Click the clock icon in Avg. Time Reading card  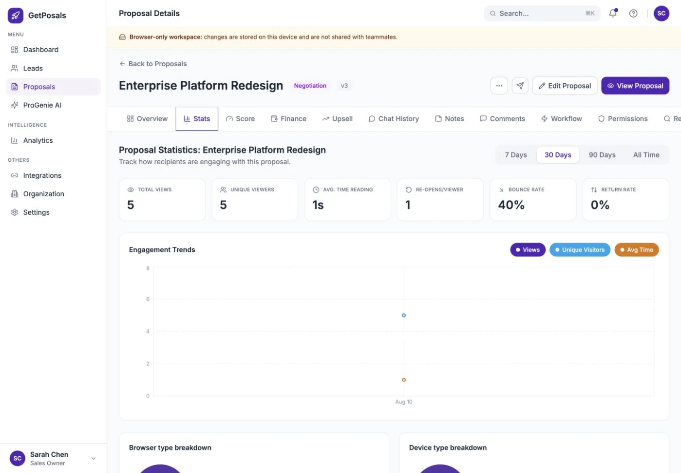[x=316, y=189]
